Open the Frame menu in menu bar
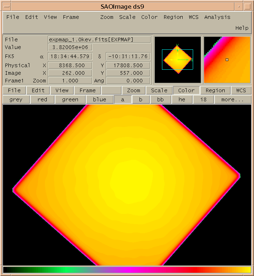 [71, 17]
